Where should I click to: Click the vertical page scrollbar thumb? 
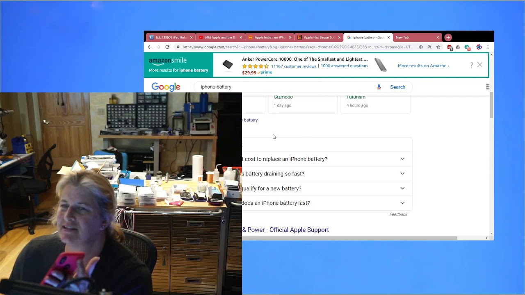tap(491, 105)
